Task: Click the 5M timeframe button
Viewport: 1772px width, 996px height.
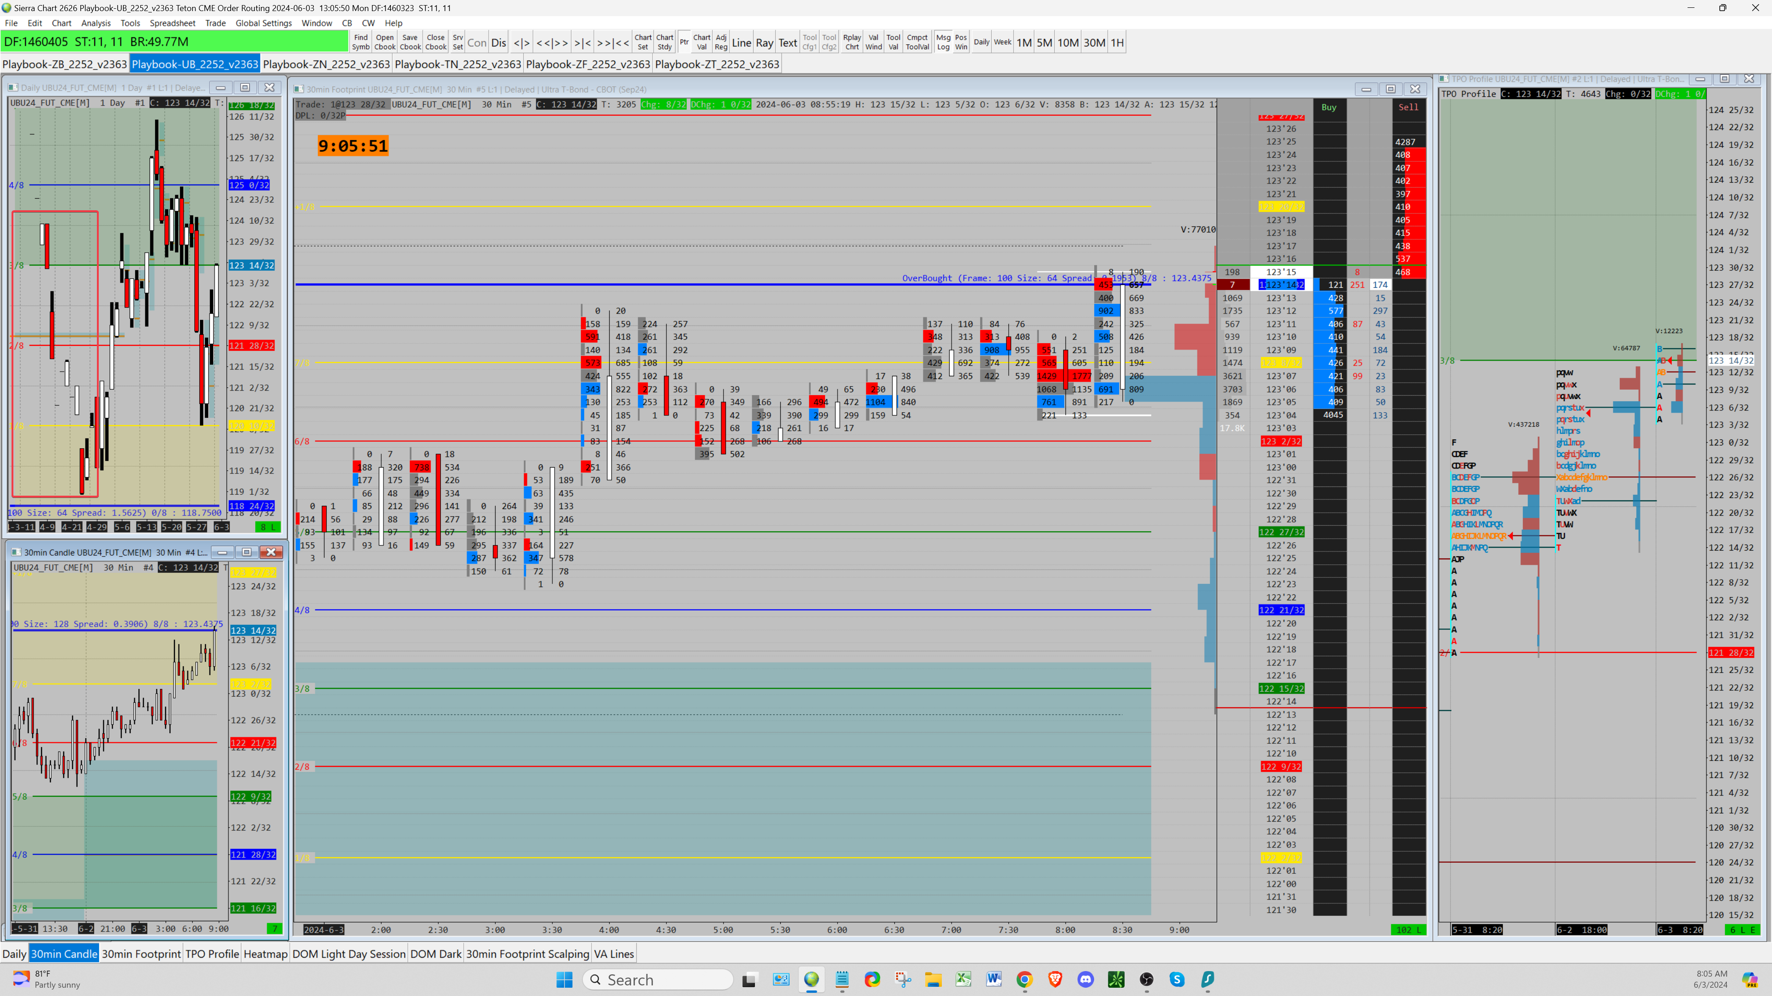Action: click(x=1043, y=42)
